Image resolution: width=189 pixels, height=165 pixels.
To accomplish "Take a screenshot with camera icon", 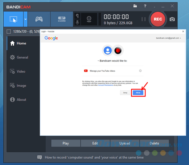I will [172, 19].
